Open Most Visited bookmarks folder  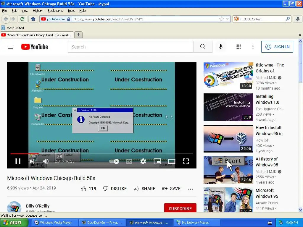(x=12, y=28)
